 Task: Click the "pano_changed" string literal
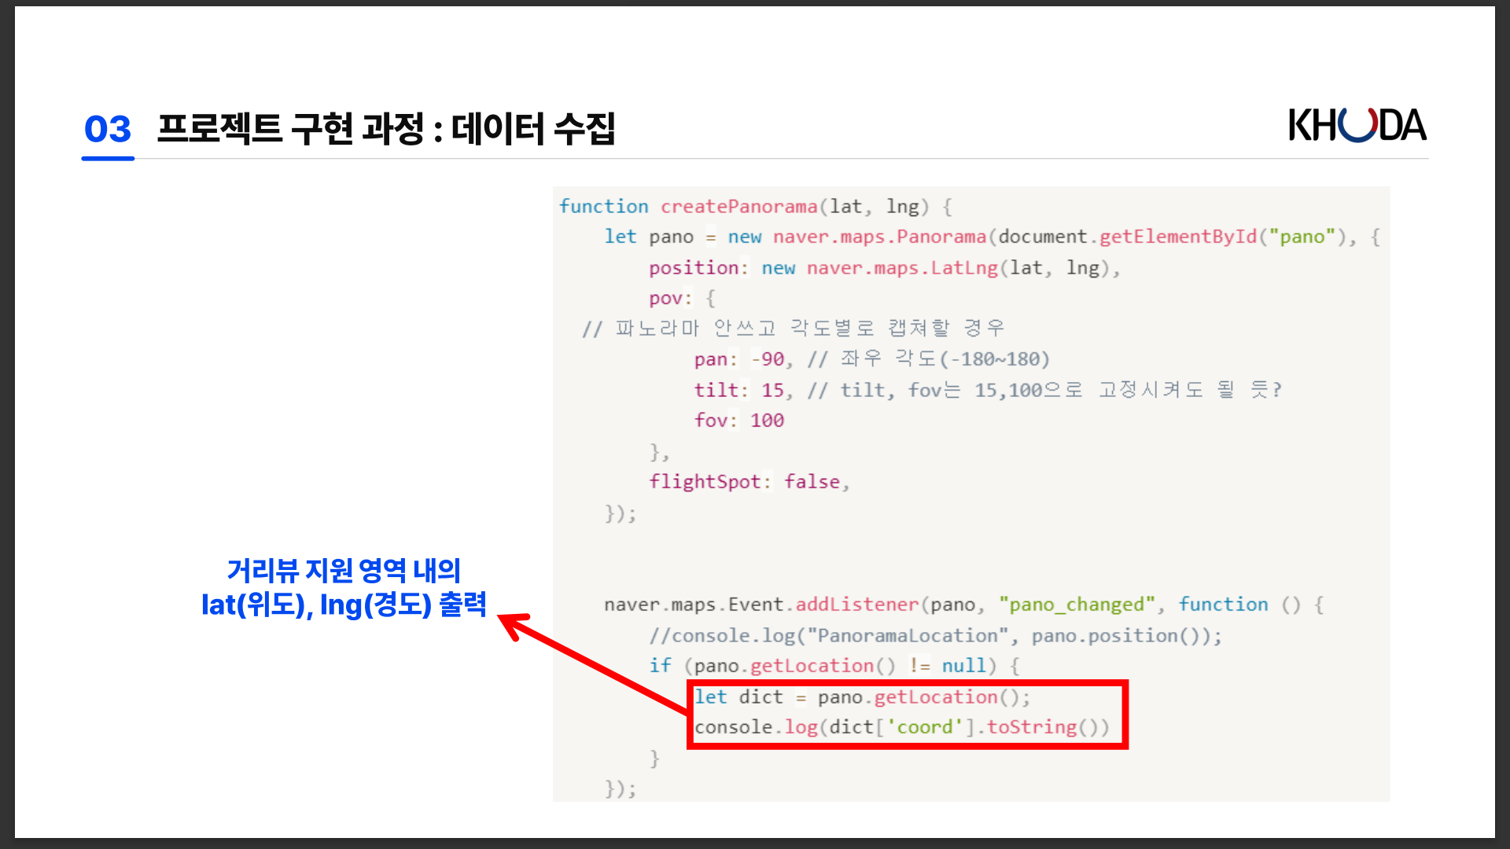[x=1077, y=605]
